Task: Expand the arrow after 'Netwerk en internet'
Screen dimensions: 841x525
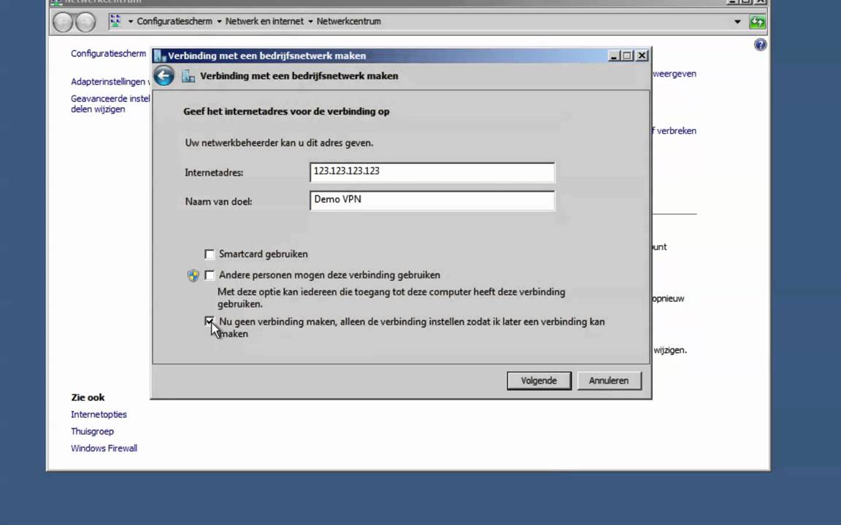Action: coord(310,21)
